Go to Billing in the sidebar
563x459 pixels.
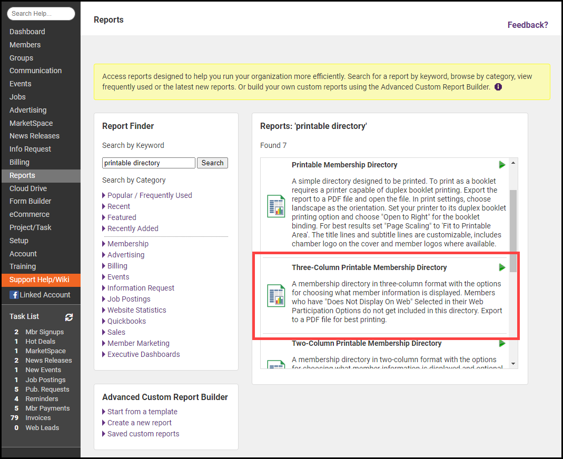[19, 162]
